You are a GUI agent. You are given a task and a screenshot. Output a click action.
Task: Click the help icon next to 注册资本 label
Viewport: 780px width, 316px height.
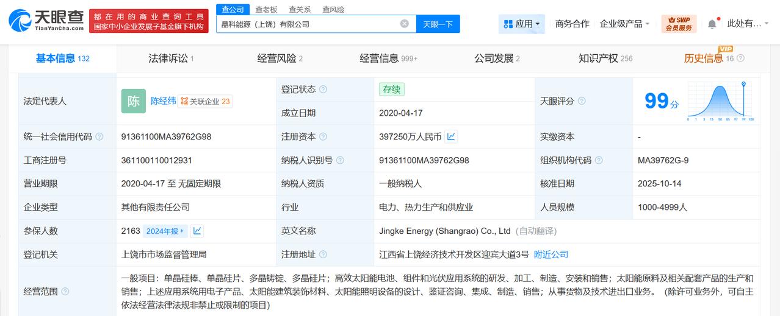tap(323, 137)
